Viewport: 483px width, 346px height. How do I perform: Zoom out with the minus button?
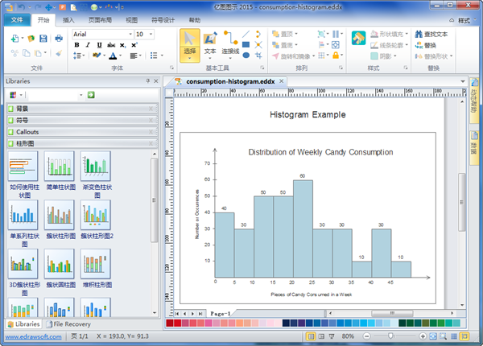[x=366, y=336]
